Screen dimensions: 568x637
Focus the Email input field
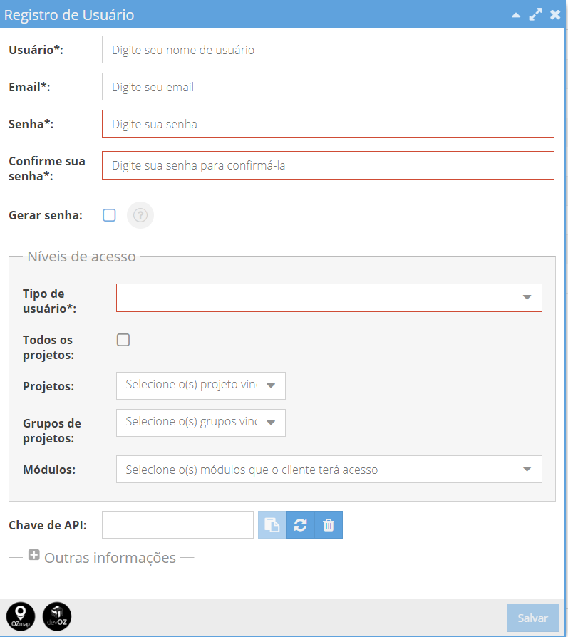pyautogui.click(x=328, y=86)
